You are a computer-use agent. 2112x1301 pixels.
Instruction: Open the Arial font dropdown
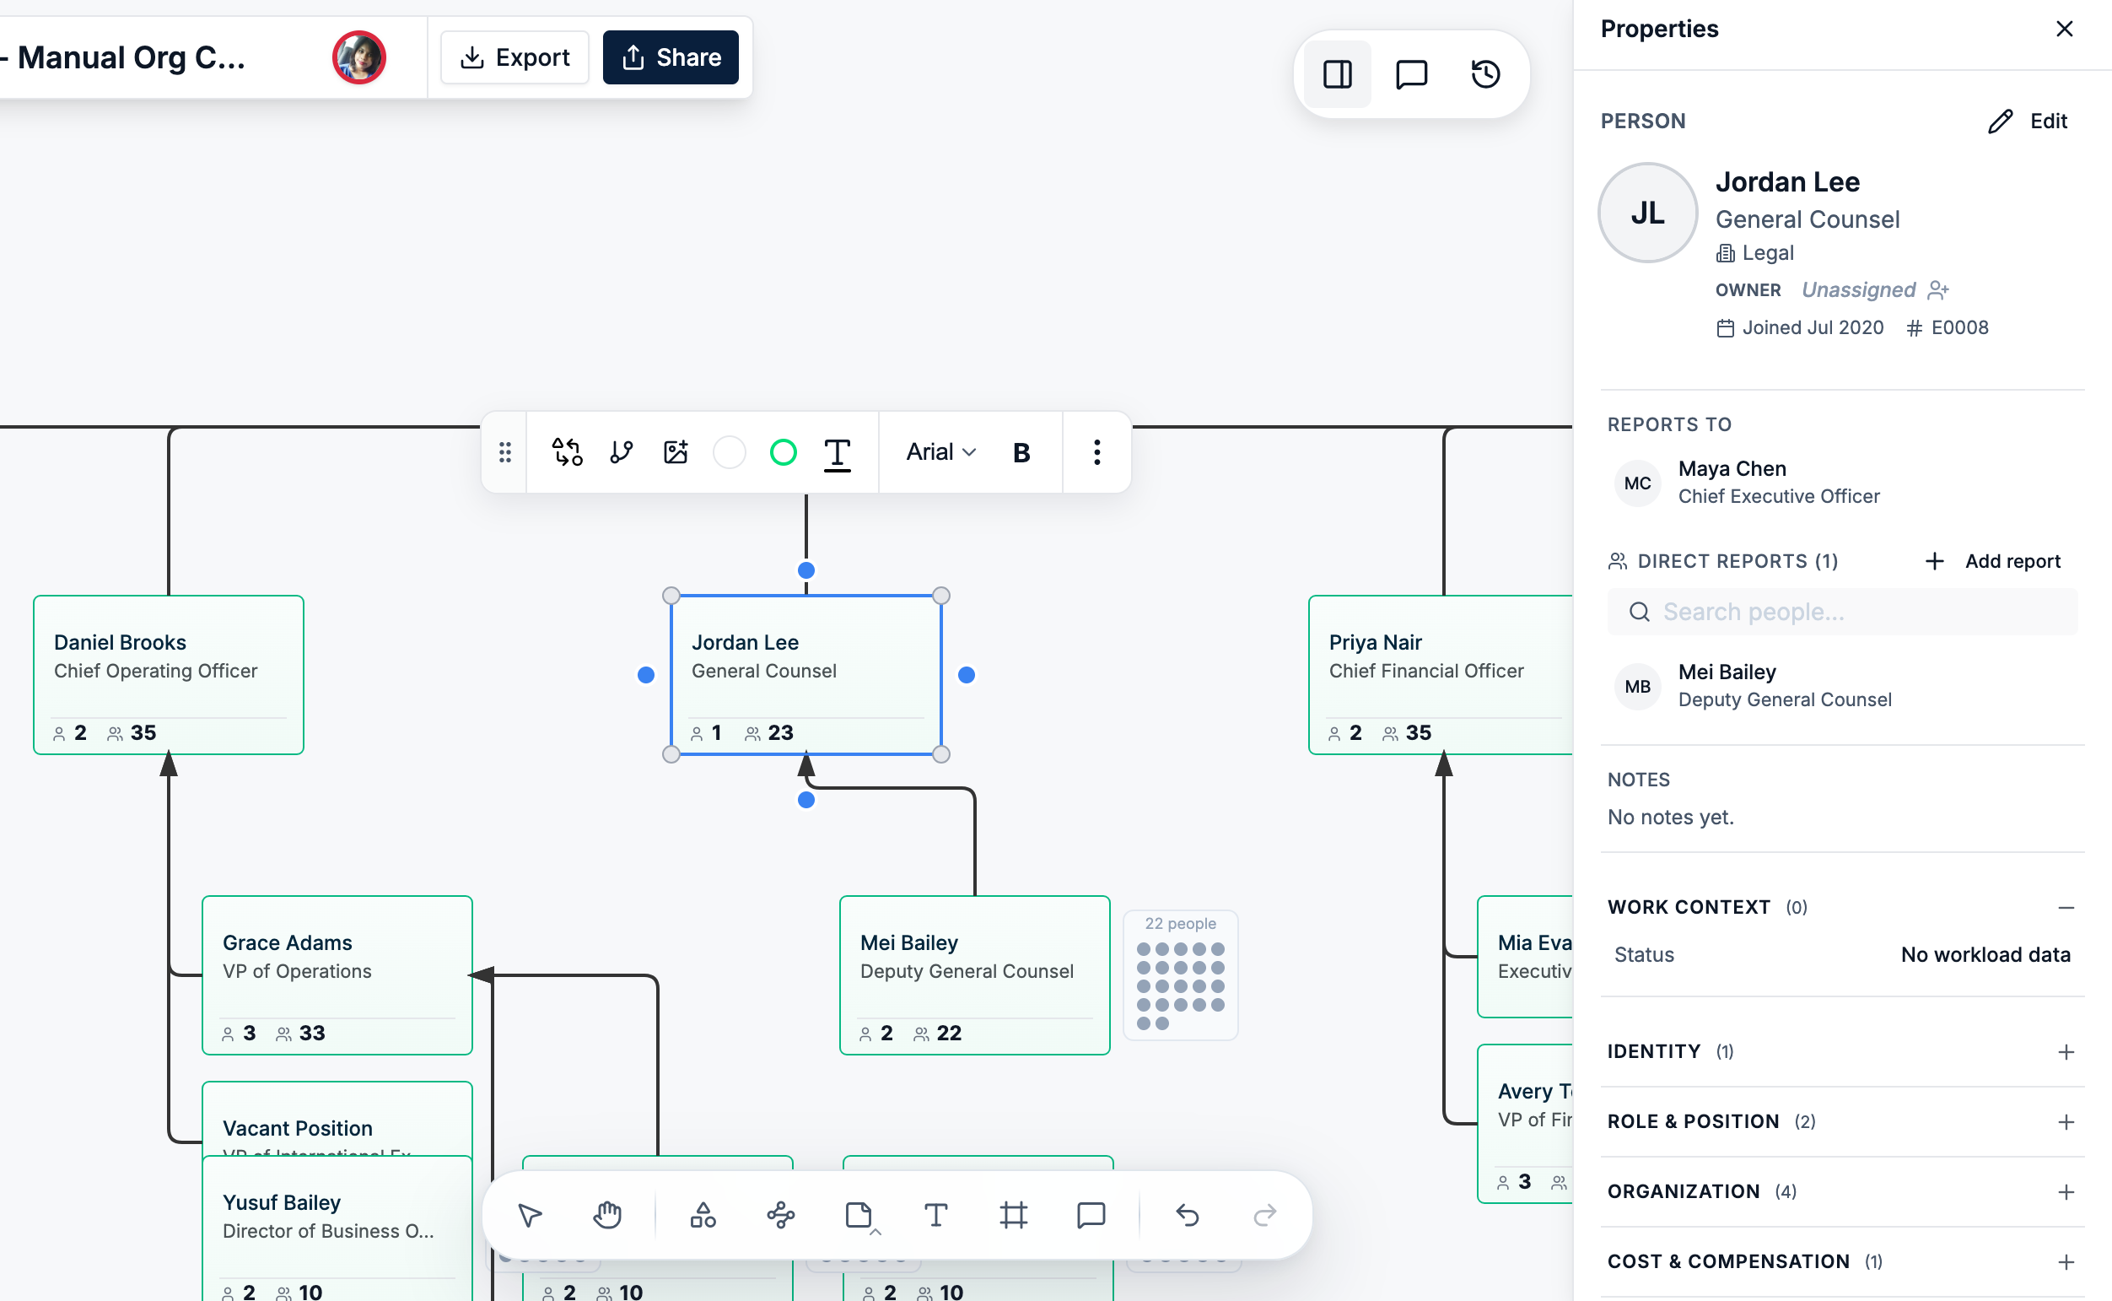tap(940, 451)
